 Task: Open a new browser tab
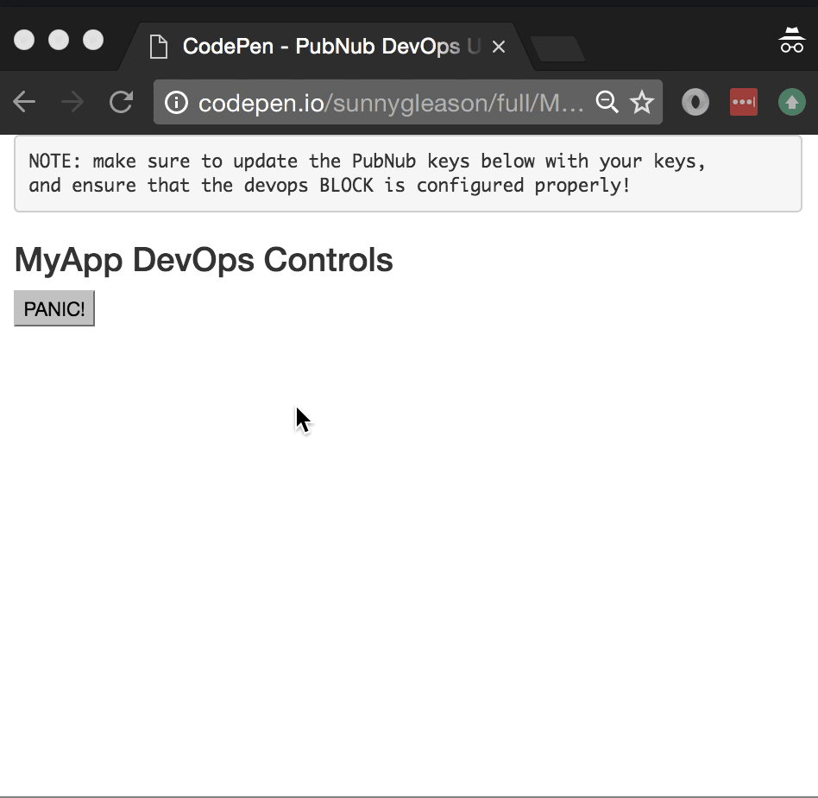click(558, 49)
